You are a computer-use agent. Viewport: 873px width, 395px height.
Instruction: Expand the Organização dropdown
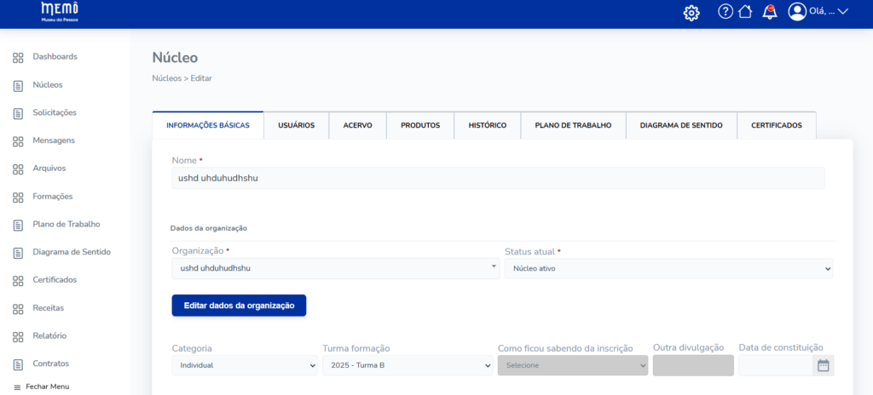(x=335, y=268)
